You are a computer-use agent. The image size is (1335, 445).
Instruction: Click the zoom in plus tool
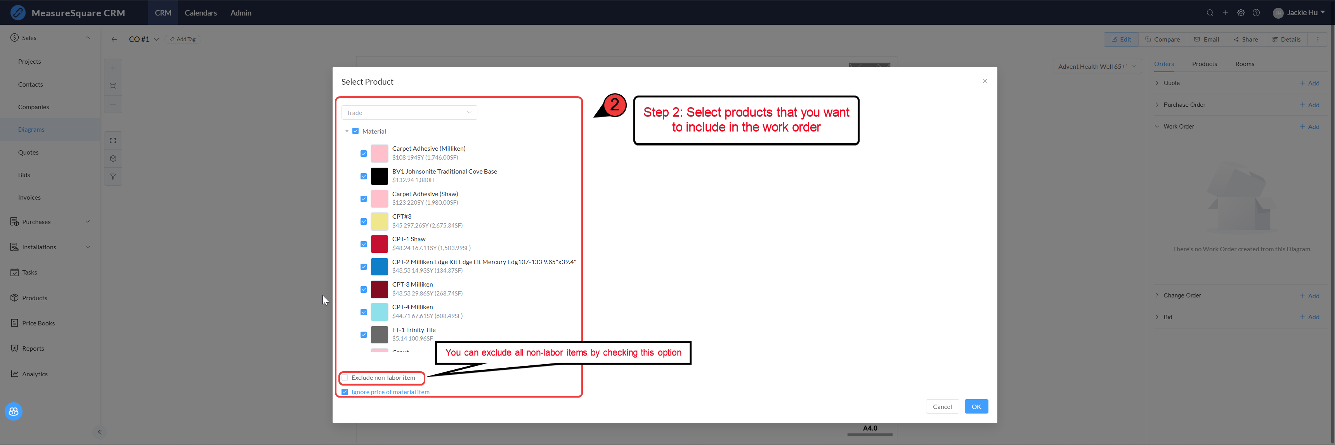(x=113, y=68)
